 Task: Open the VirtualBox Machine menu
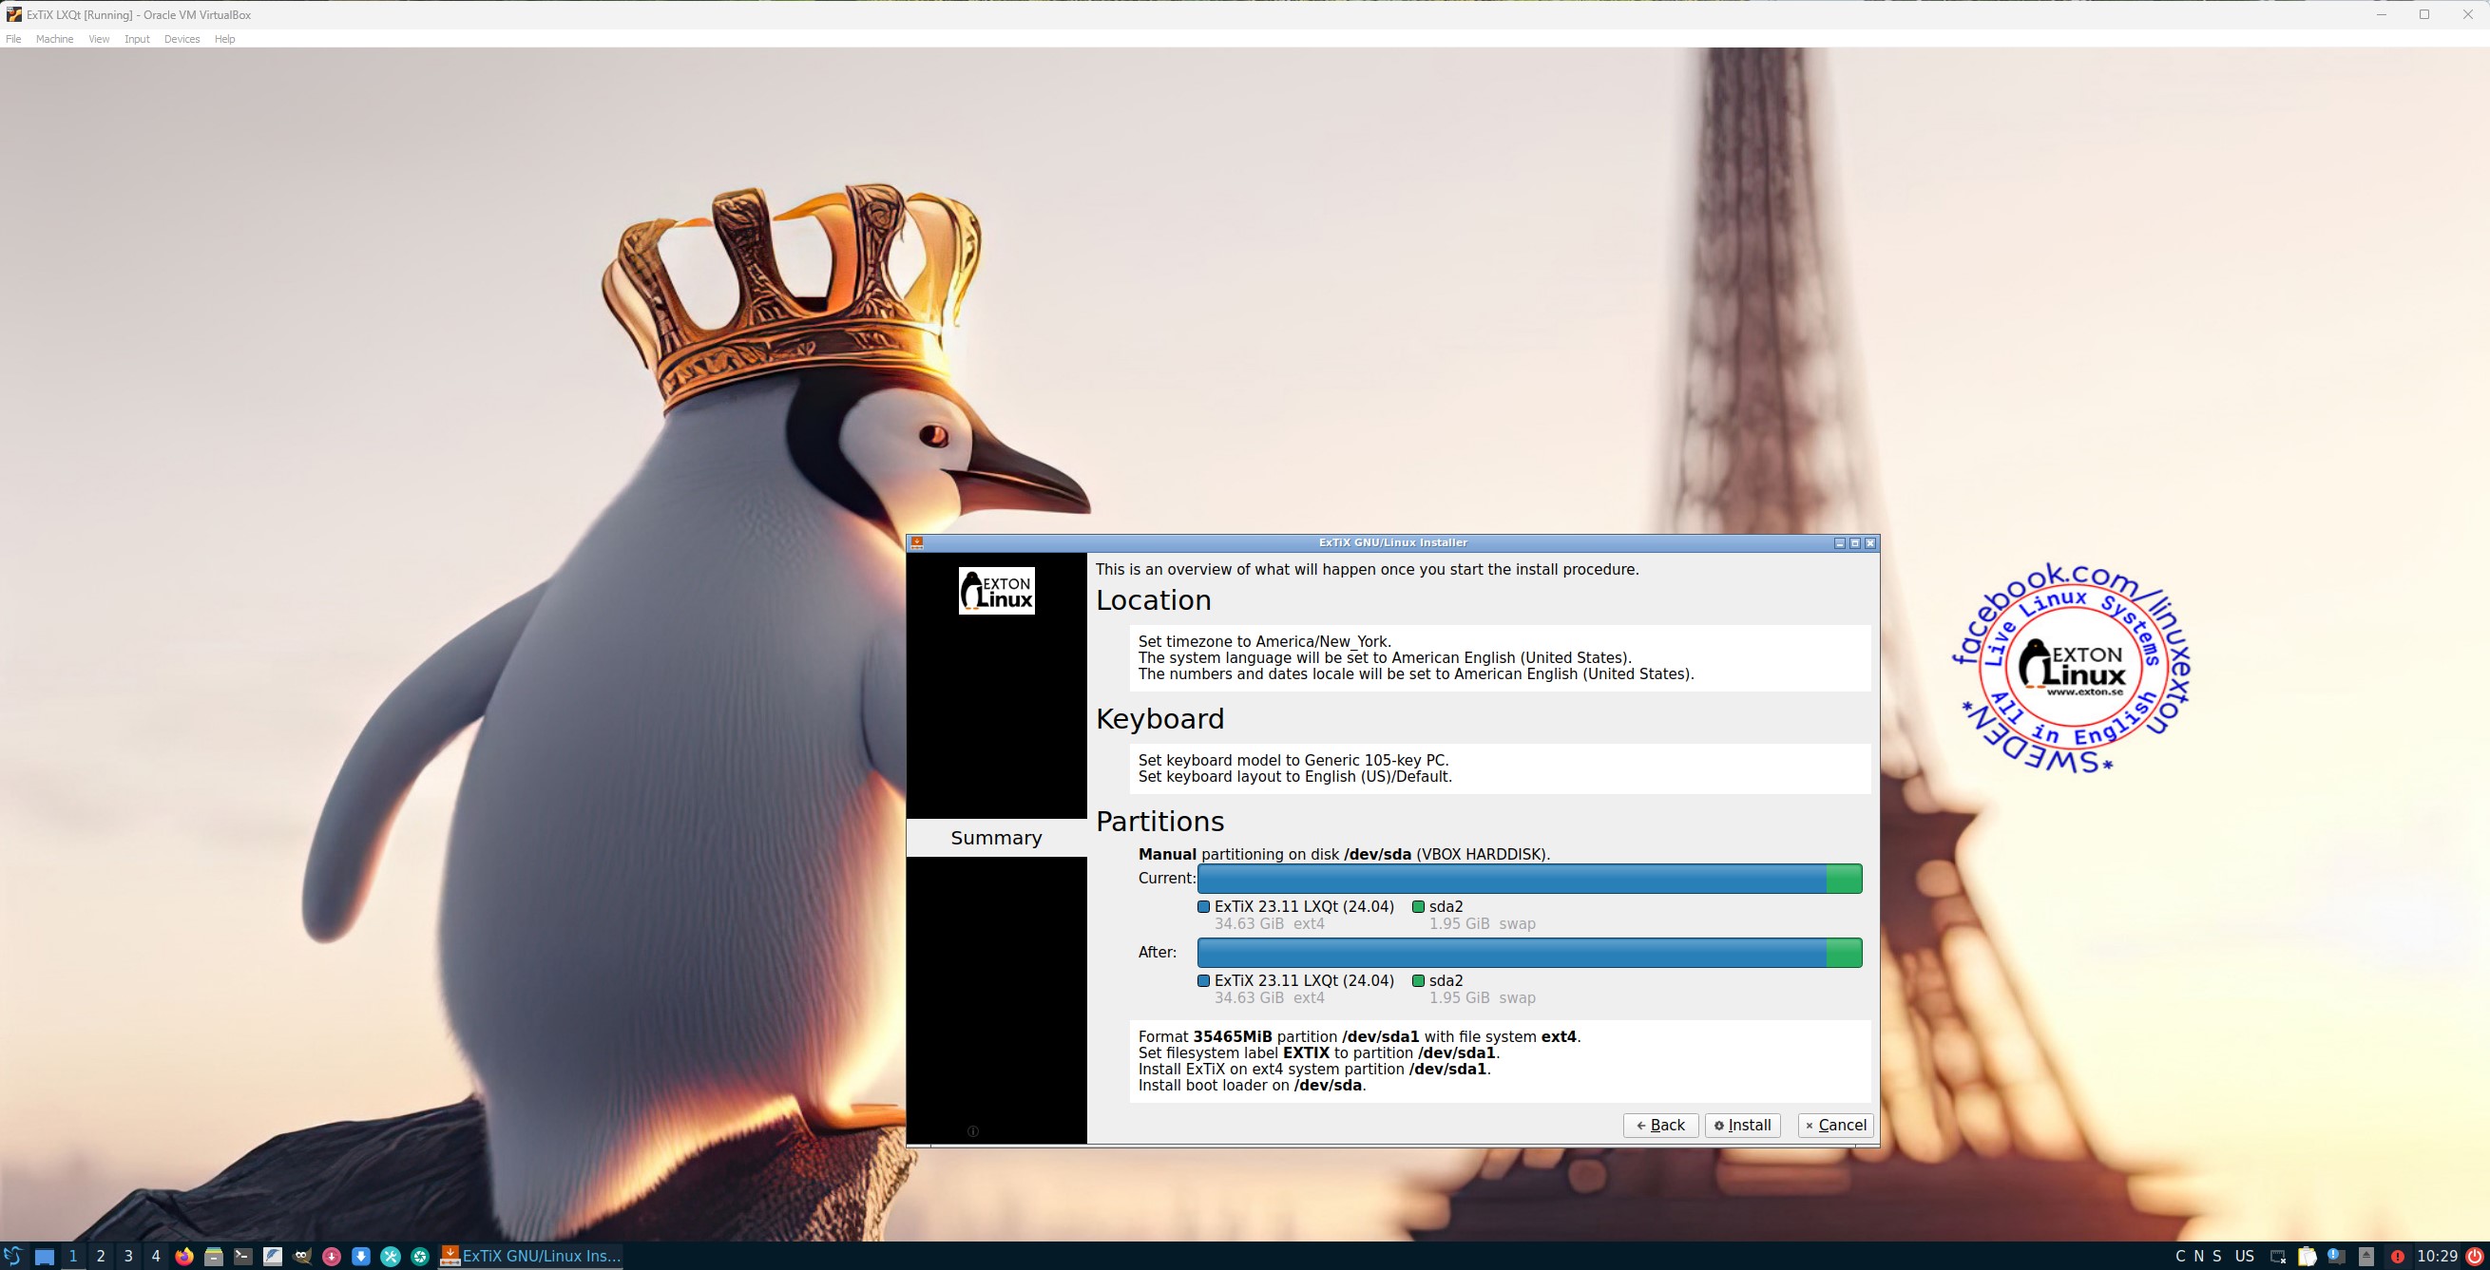pyautogui.click(x=54, y=39)
